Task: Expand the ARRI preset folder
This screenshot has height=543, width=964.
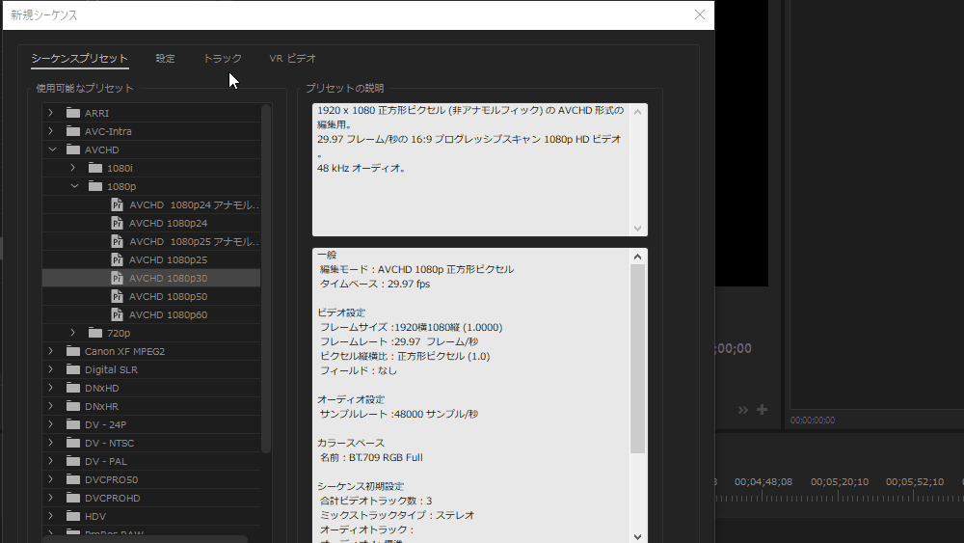Action: coord(51,113)
